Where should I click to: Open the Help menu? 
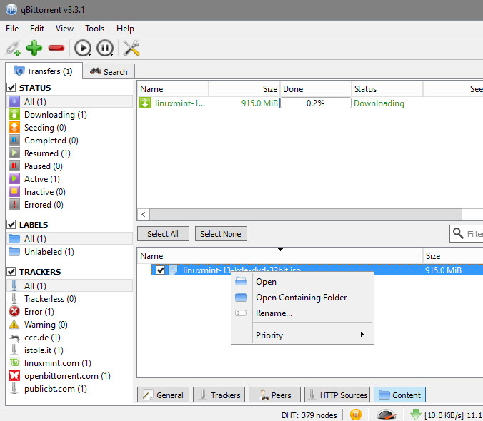click(125, 29)
